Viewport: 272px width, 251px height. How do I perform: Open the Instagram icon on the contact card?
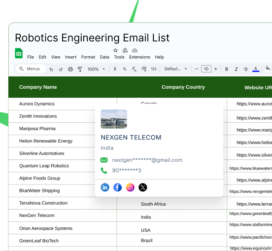click(x=130, y=187)
